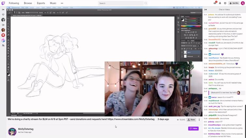Toggle lock all padlock in Layers panel
This screenshot has width=246, height=138.
click(x=191, y=49)
